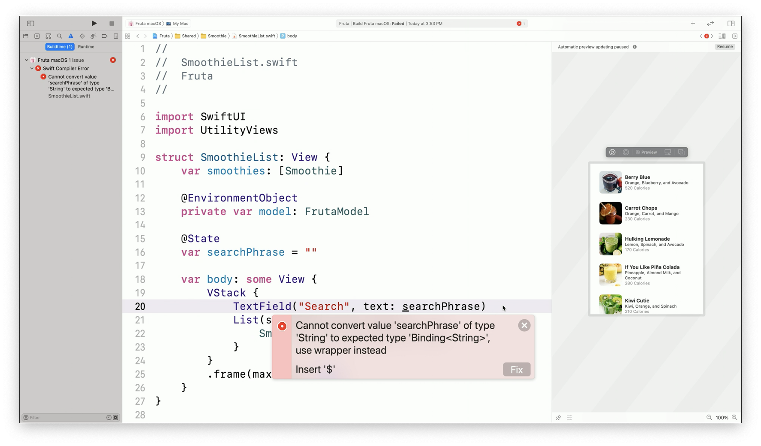Open the Test navigator diamond icon
Screen dimensions: 761x446
tap(82, 36)
